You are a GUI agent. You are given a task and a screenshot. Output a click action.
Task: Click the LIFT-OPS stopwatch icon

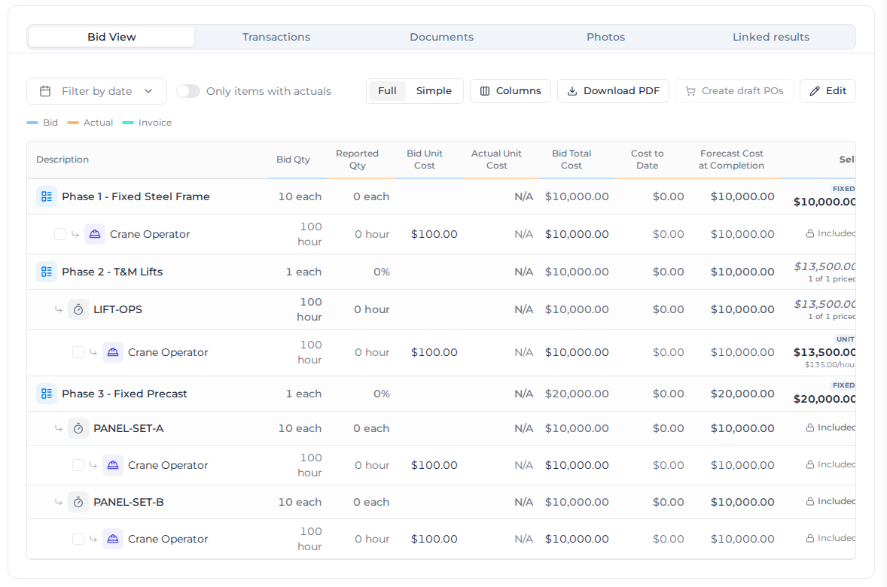(x=78, y=309)
